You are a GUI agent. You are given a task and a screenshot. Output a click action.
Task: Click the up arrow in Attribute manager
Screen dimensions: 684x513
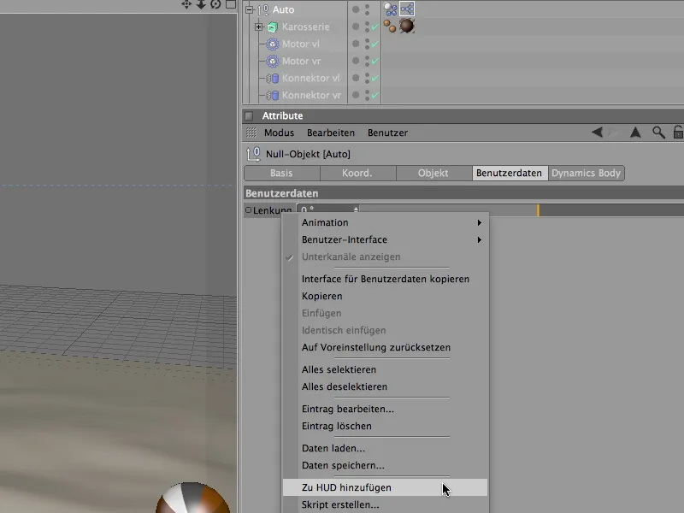pos(635,133)
